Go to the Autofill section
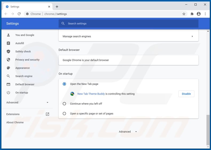The width and height of the screenshot is (211, 150). [x=20, y=43]
